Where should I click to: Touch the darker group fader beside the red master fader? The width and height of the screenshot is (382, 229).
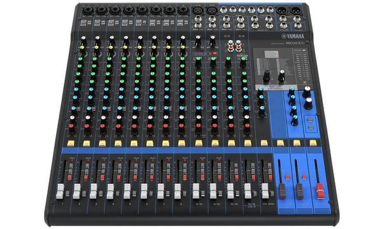[299, 191]
